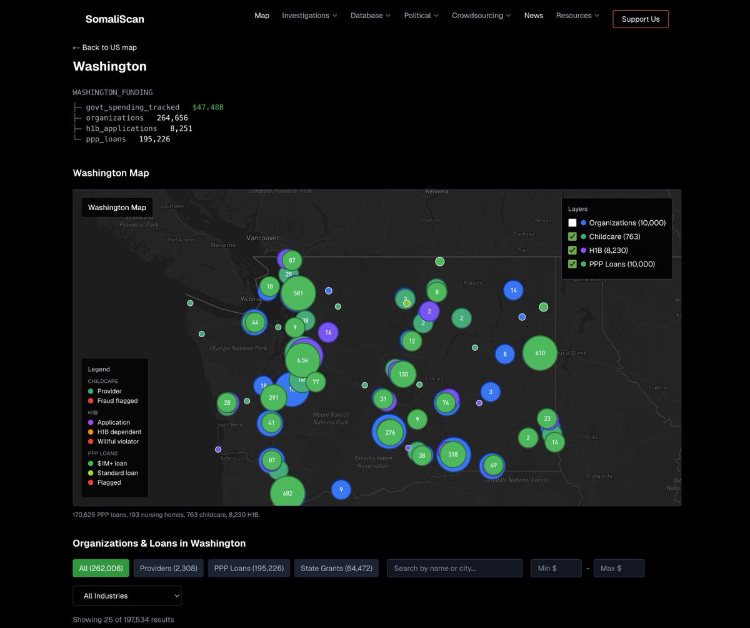Click the green 8 map cluster

437,291
